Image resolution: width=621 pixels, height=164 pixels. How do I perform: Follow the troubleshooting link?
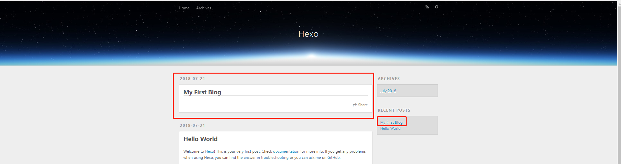[x=275, y=158]
